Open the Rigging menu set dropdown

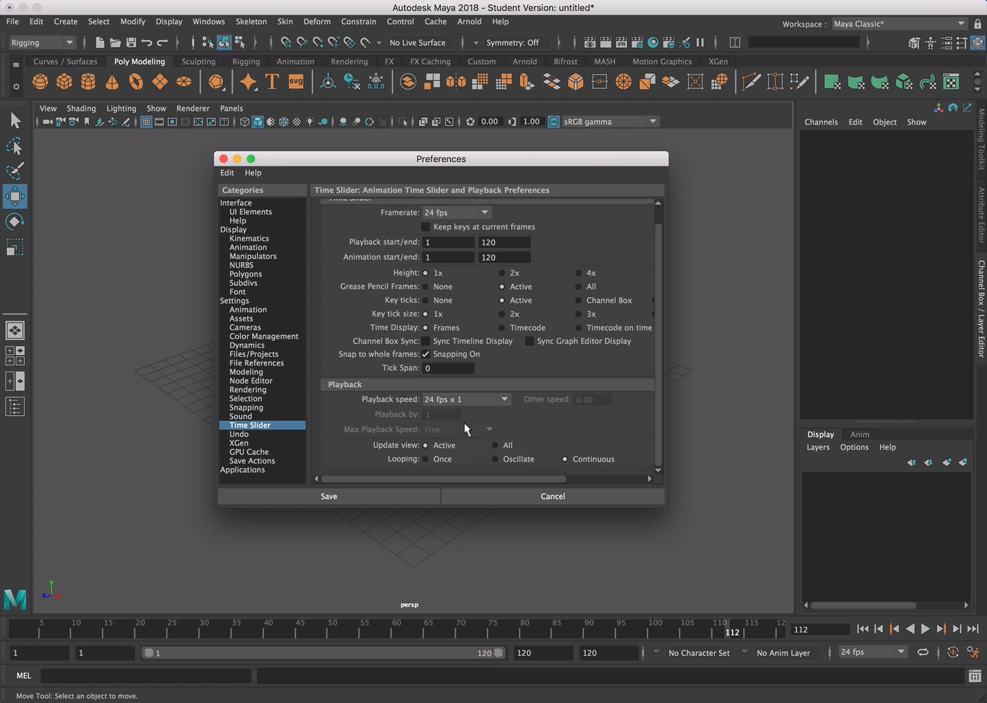(x=42, y=42)
